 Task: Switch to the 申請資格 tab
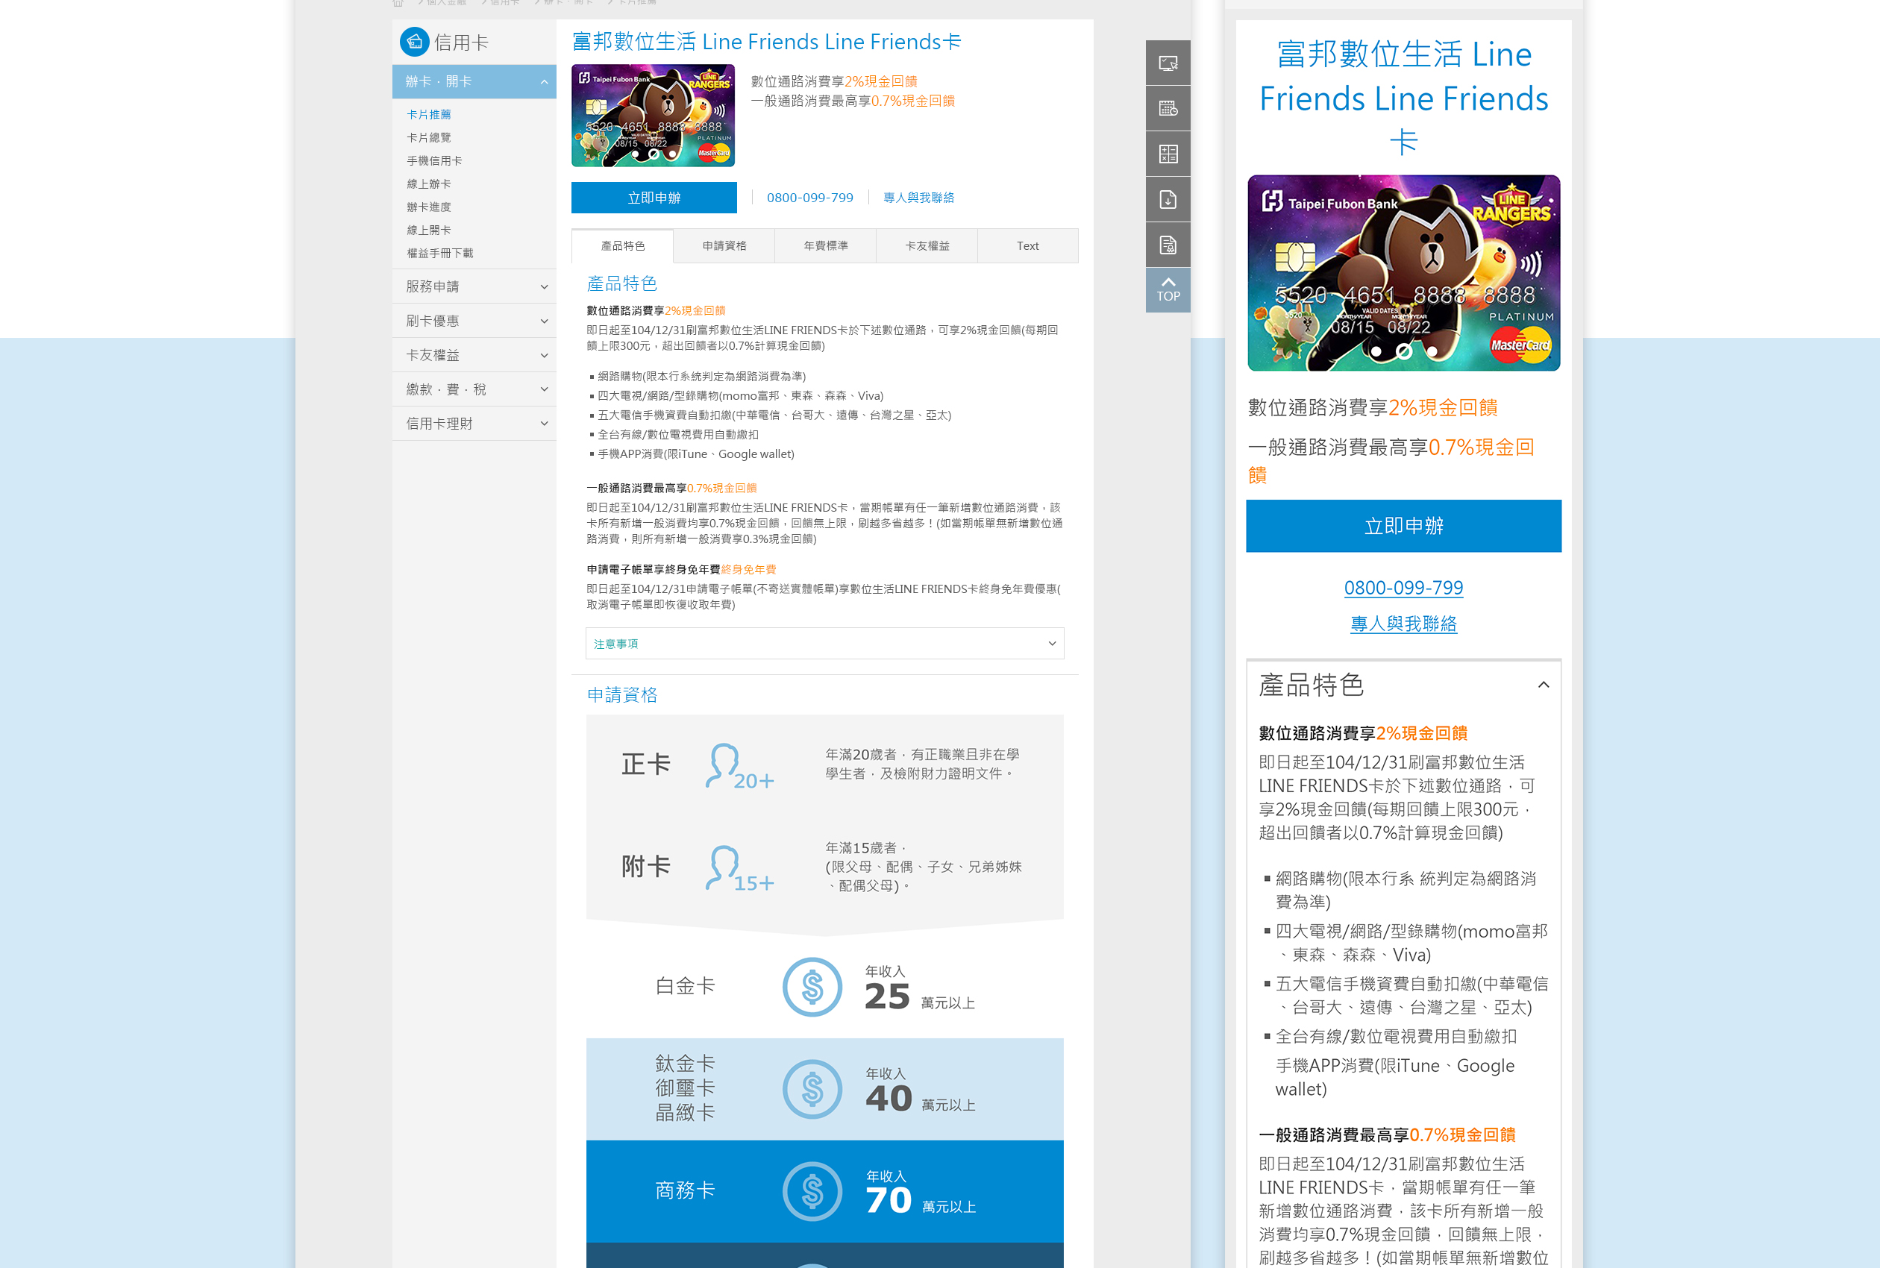coord(724,246)
